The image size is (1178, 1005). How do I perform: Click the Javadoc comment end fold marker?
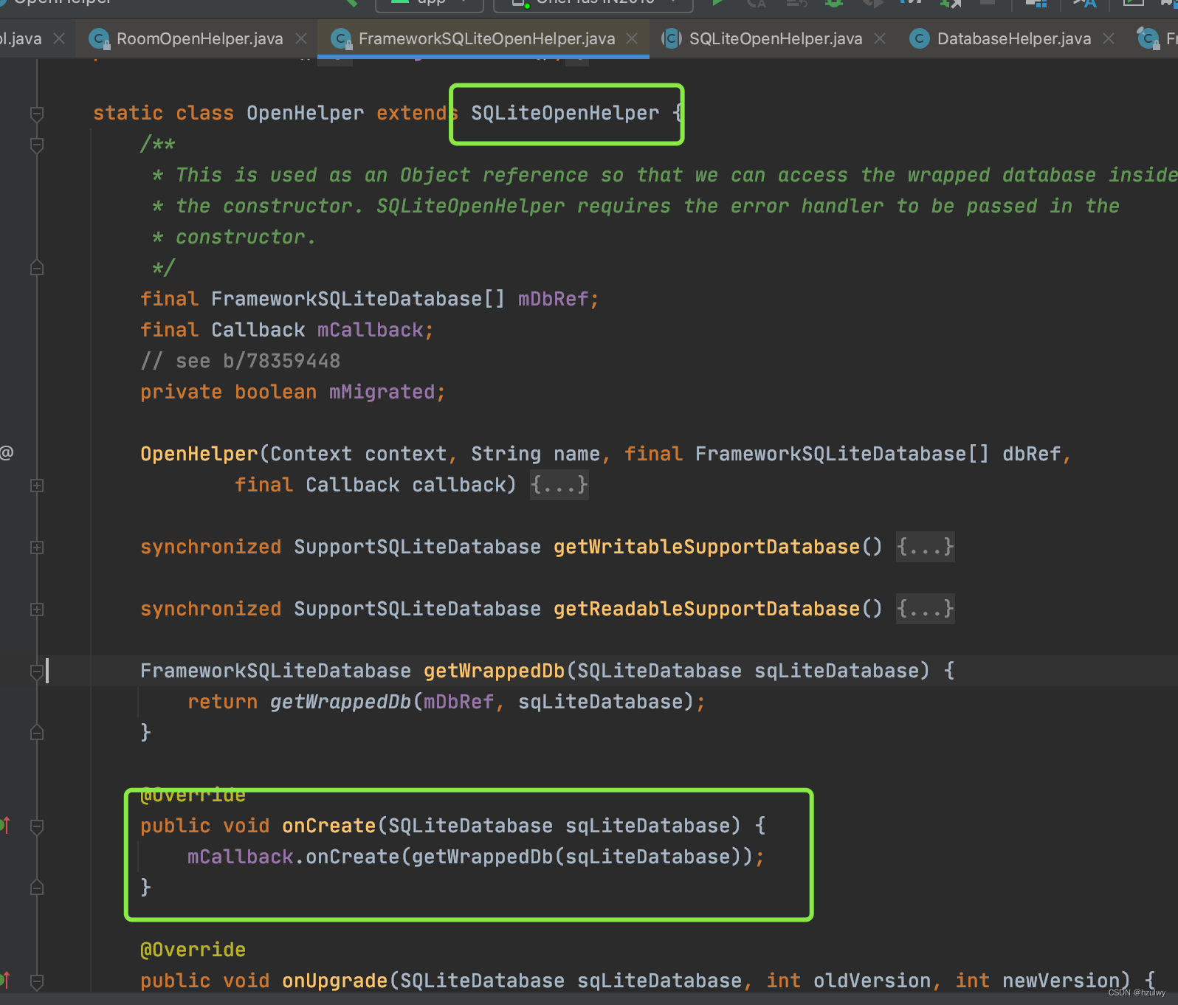click(x=37, y=268)
